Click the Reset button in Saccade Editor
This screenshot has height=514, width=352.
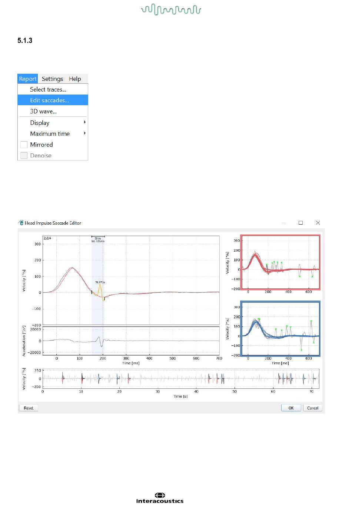tap(29, 408)
